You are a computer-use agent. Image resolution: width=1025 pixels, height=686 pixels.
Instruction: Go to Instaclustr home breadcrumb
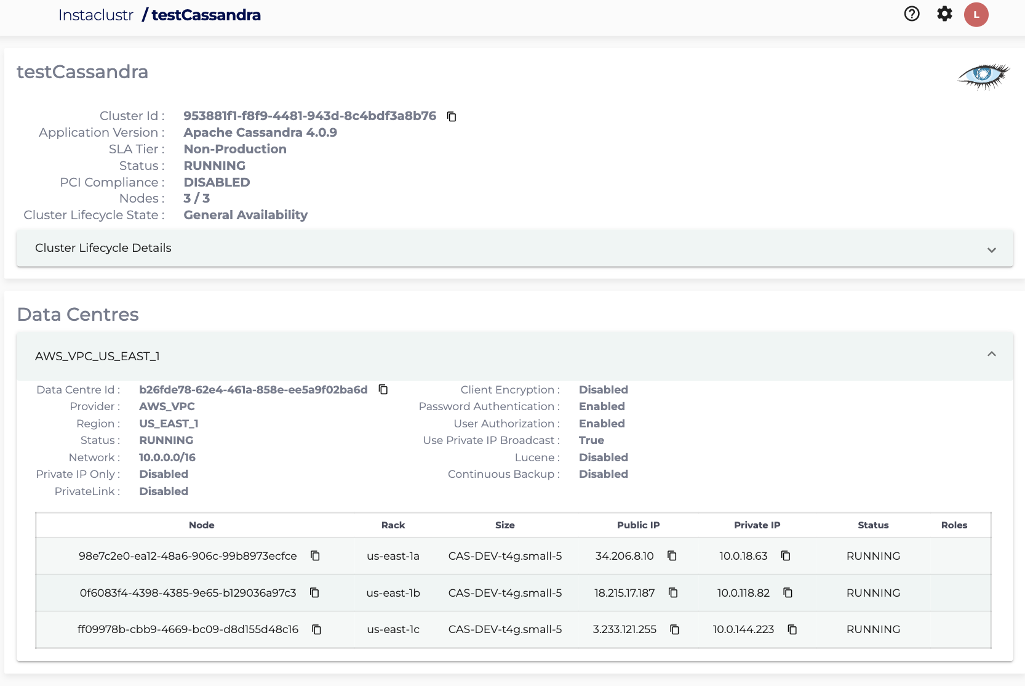point(96,15)
